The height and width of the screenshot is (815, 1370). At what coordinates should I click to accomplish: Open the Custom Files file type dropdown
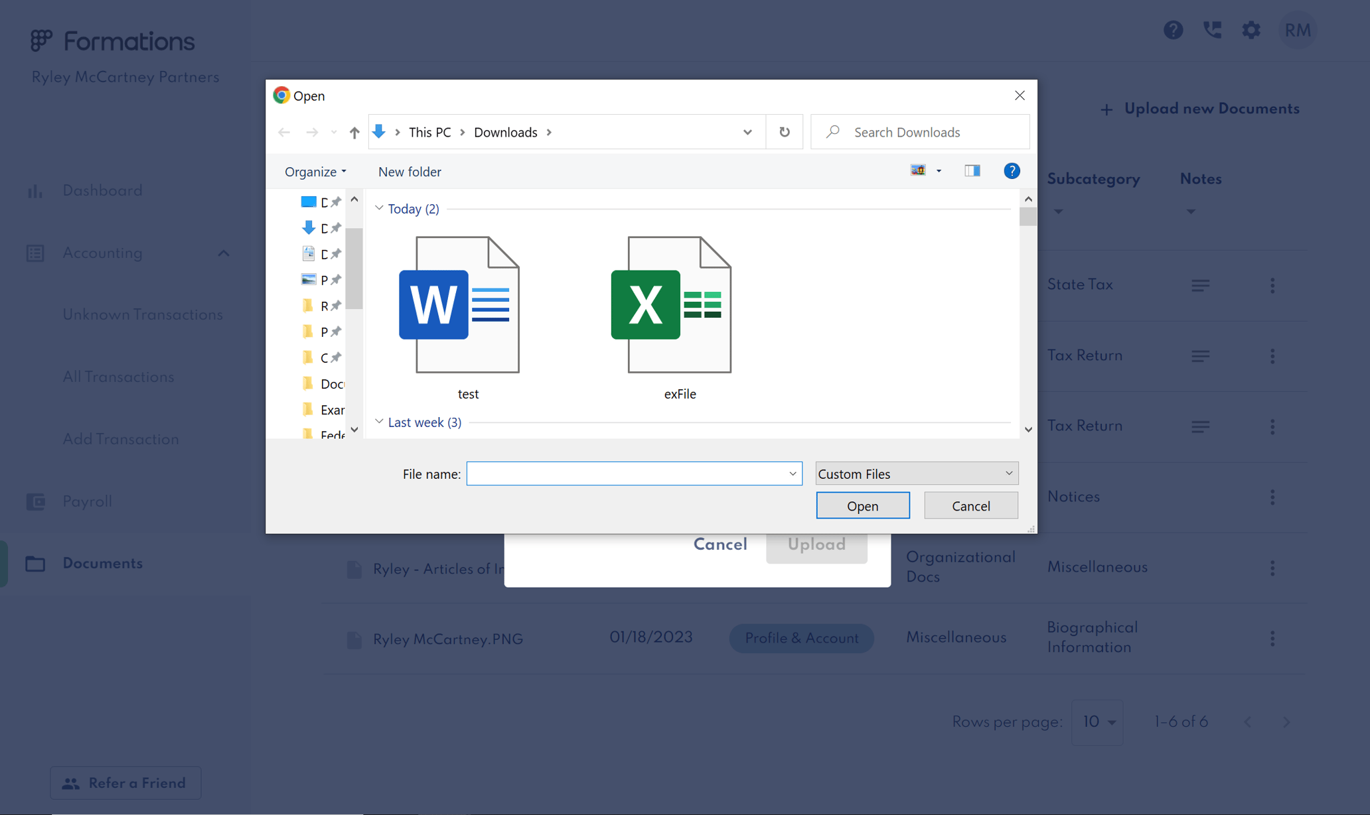(1008, 473)
